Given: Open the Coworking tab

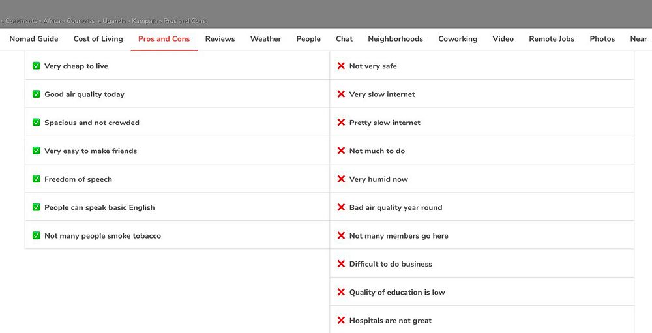Looking at the screenshot, I should tap(458, 39).
